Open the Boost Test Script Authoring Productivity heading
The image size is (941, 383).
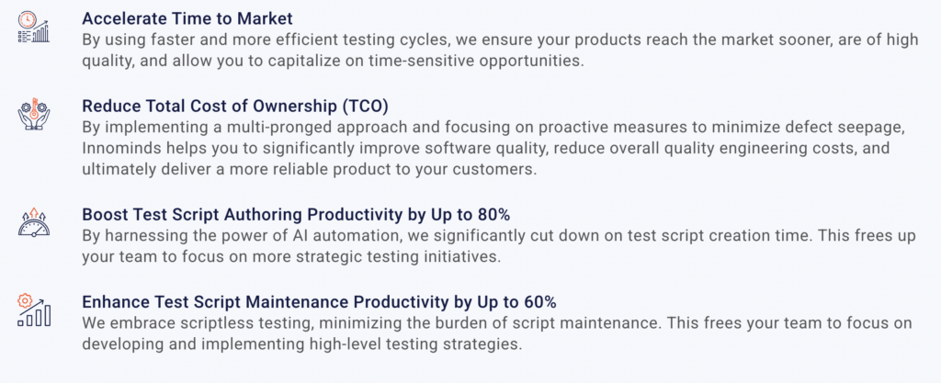tap(296, 215)
